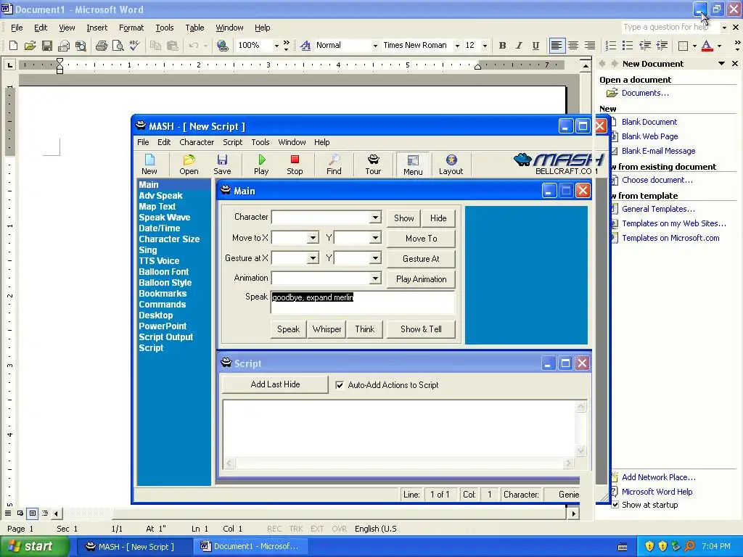Open the Gesture at Y dropdown
This screenshot has width=743, height=557.
375,258
